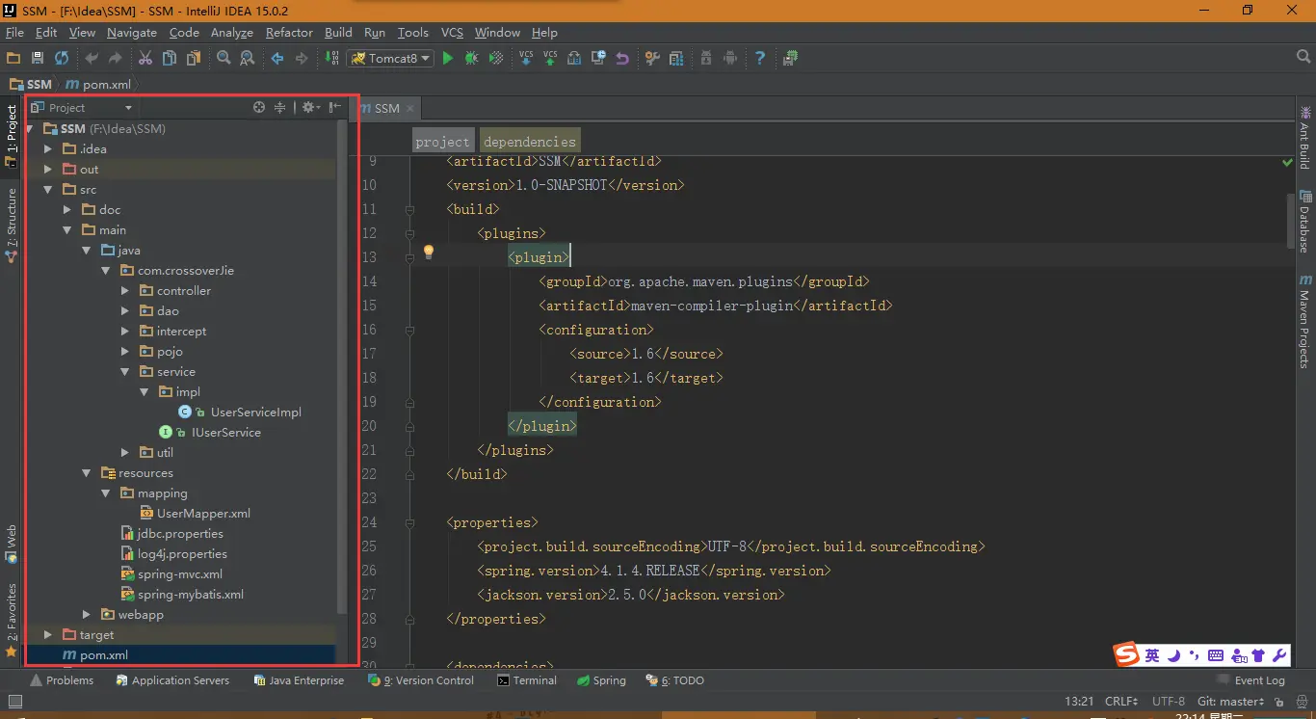Click the Save All floppy disk icon
Image resolution: width=1316 pixels, height=719 pixels.
point(38,59)
